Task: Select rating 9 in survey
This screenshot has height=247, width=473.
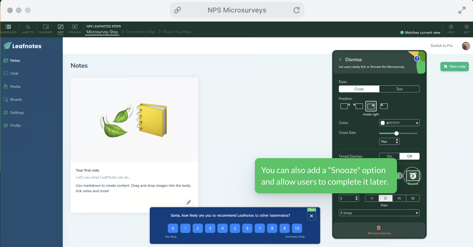Action: click(x=284, y=228)
